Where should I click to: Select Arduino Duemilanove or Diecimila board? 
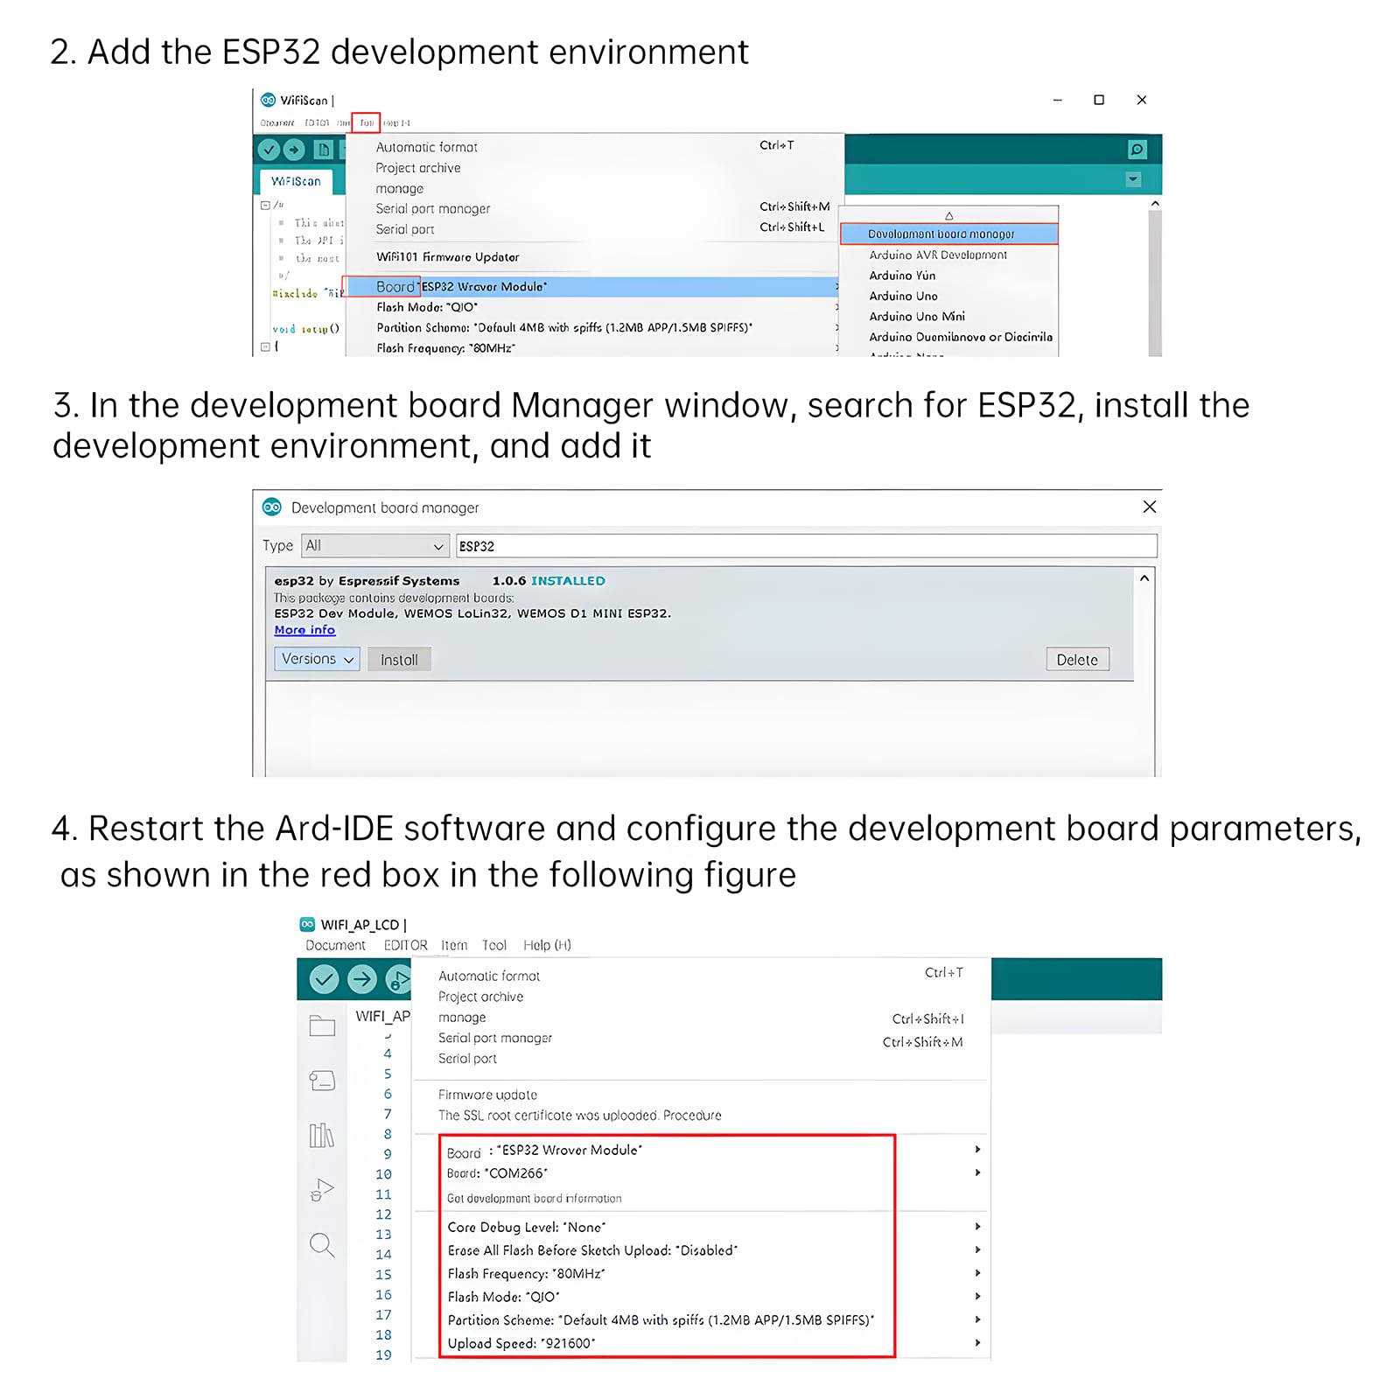pos(961,337)
